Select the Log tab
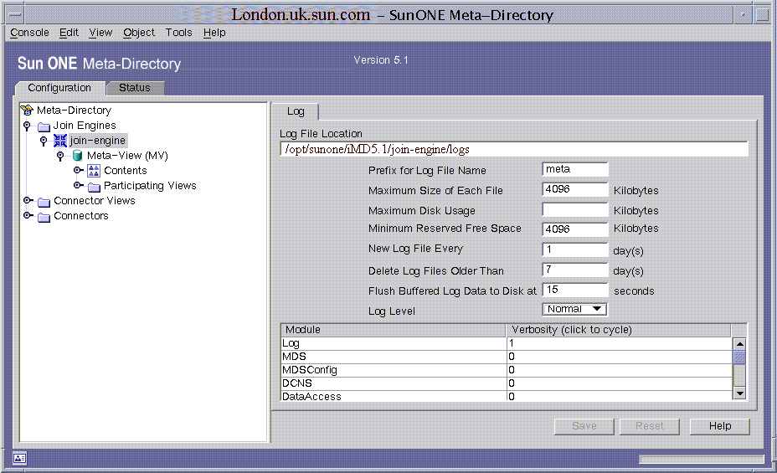The image size is (777, 473). click(x=296, y=111)
